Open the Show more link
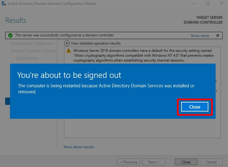The width and height of the screenshot is (228, 167). (200, 35)
